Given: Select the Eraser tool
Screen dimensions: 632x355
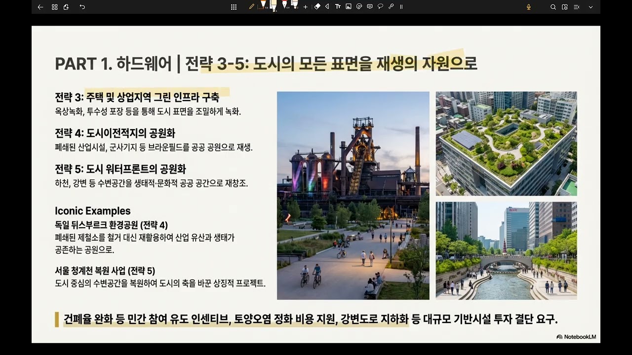Looking at the screenshot, I should point(317,6).
